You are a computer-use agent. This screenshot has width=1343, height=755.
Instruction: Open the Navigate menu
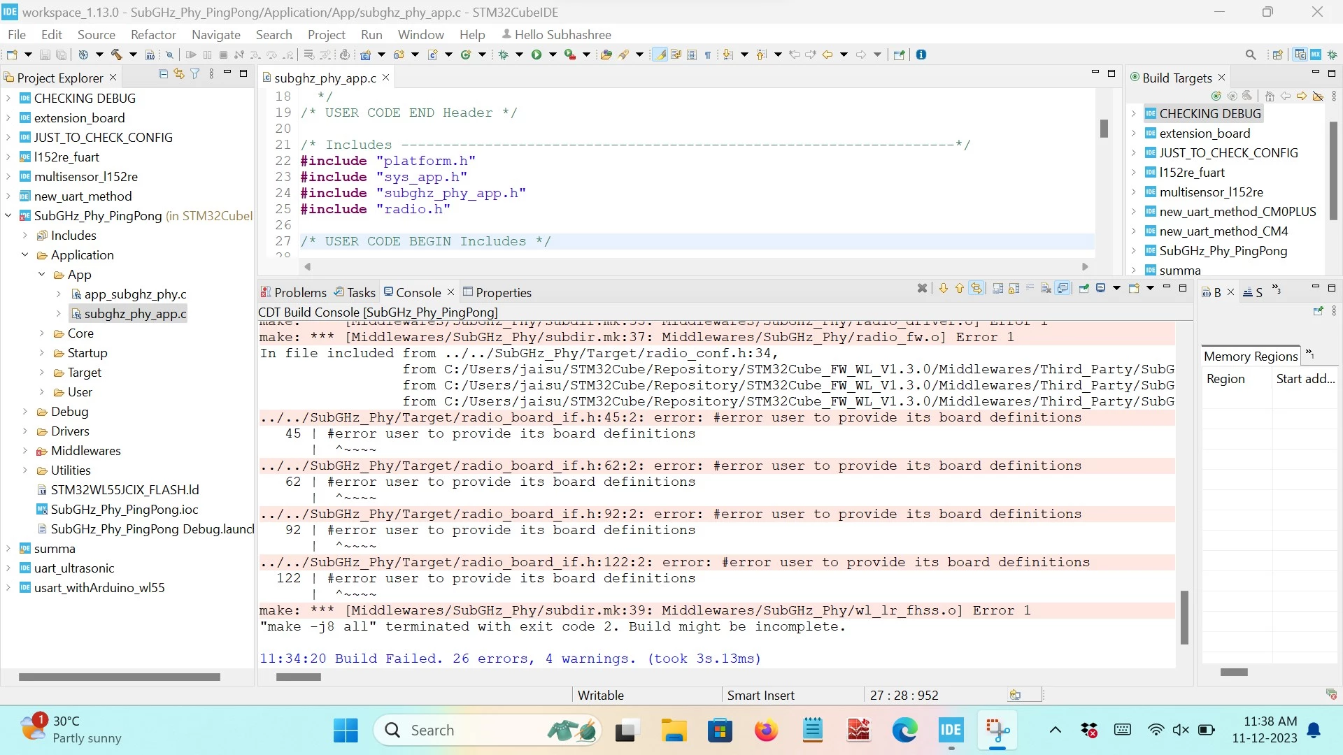coord(216,34)
